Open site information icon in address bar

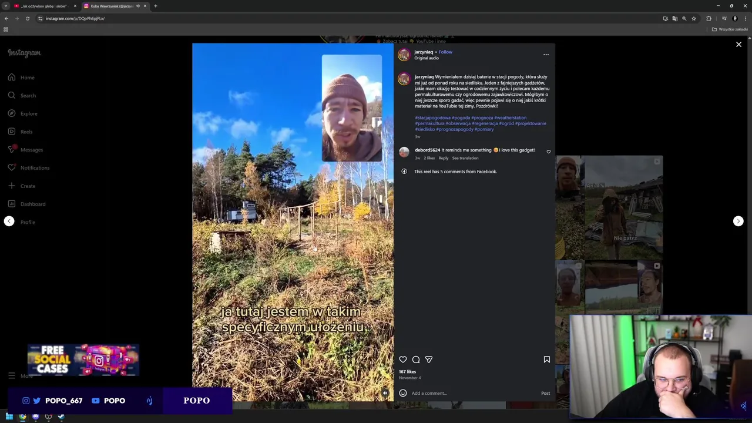(x=40, y=18)
